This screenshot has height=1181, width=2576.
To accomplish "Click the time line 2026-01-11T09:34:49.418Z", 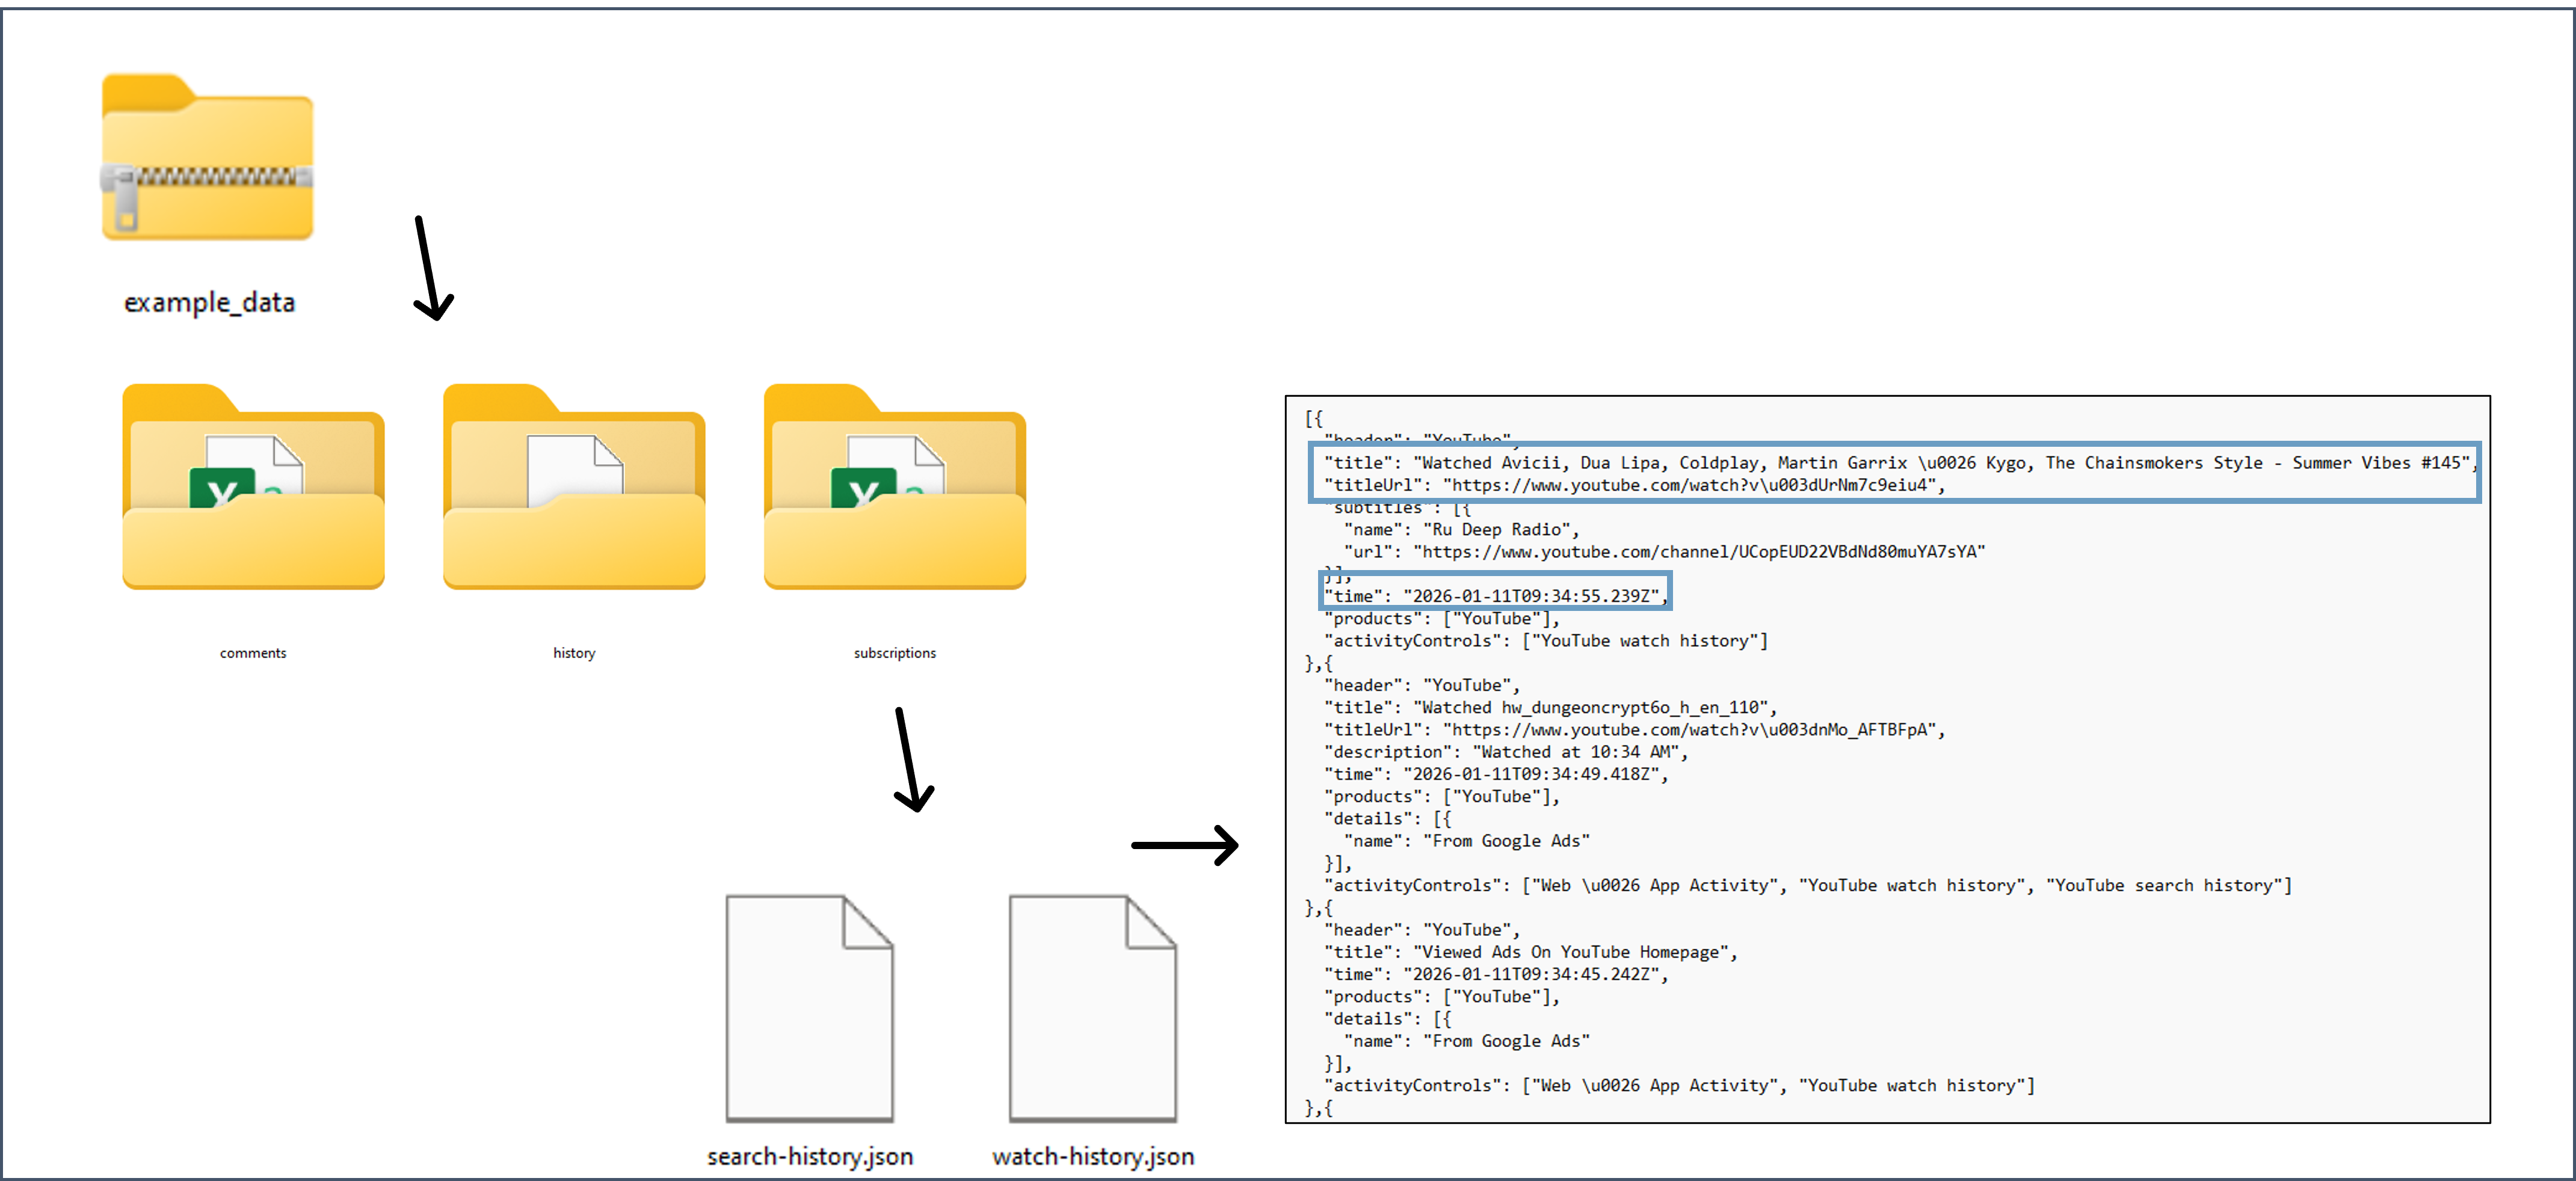I will (1496, 775).
